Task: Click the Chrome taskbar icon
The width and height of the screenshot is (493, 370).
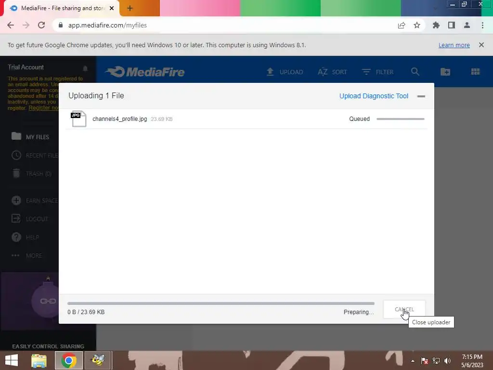Action: tap(69, 360)
